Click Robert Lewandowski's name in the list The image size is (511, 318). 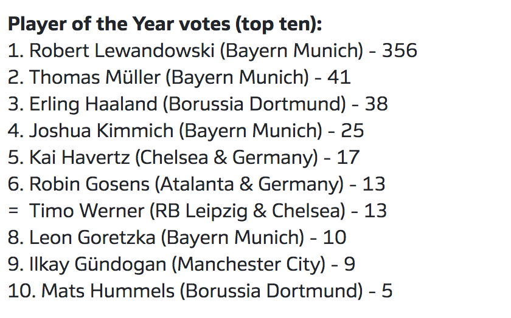(x=122, y=50)
